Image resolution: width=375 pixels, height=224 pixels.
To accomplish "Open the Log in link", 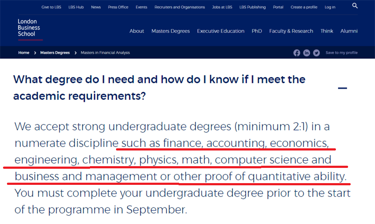I will coord(330,7).
